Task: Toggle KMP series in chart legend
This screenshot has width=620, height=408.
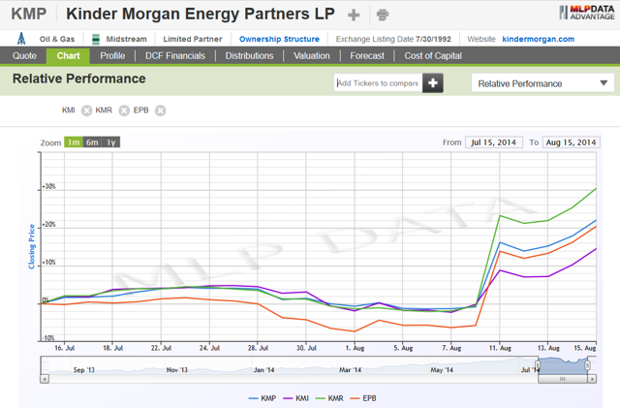Action: (x=263, y=398)
